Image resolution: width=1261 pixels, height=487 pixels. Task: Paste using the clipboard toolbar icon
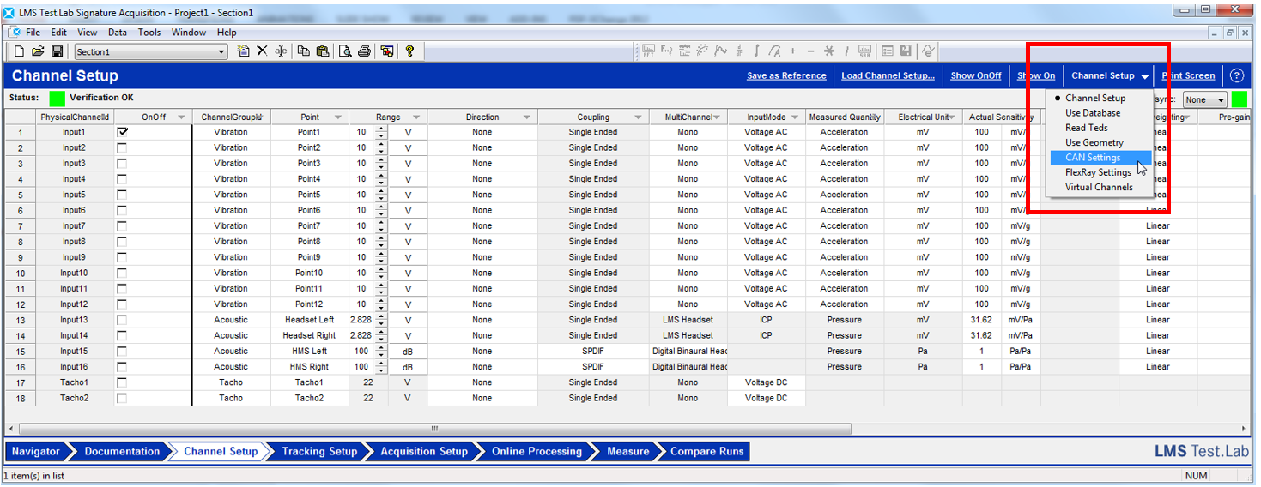pyautogui.click(x=322, y=51)
